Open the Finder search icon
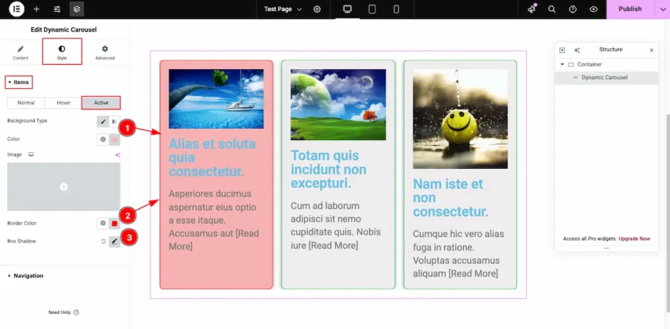The width and height of the screenshot is (670, 329). pos(552,9)
